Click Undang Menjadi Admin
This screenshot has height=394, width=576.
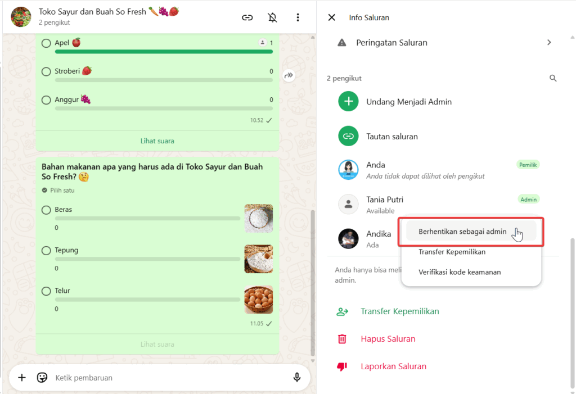[409, 102]
